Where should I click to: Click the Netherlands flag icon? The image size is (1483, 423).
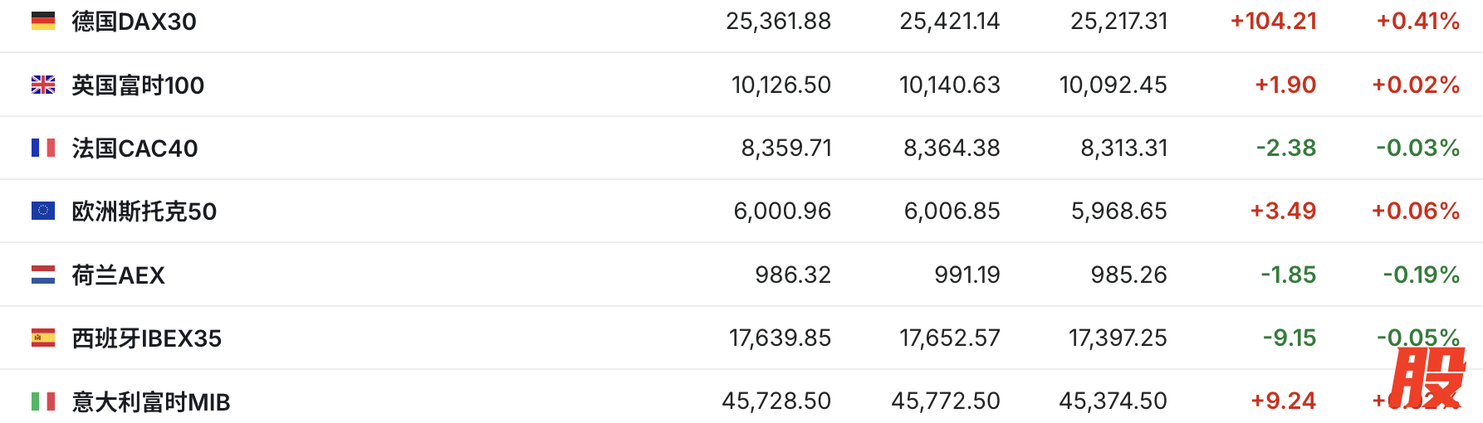tap(43, 275)
